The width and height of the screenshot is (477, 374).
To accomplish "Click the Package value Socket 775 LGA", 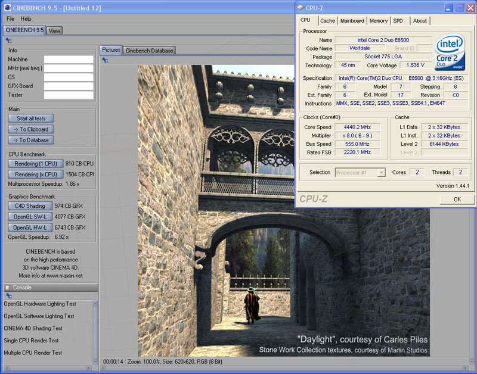I will [x=383, y=57].
